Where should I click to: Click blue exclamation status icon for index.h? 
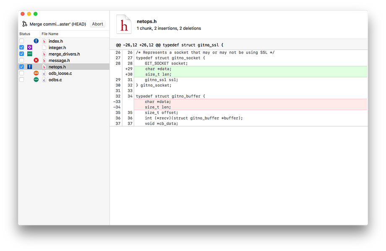36,41
